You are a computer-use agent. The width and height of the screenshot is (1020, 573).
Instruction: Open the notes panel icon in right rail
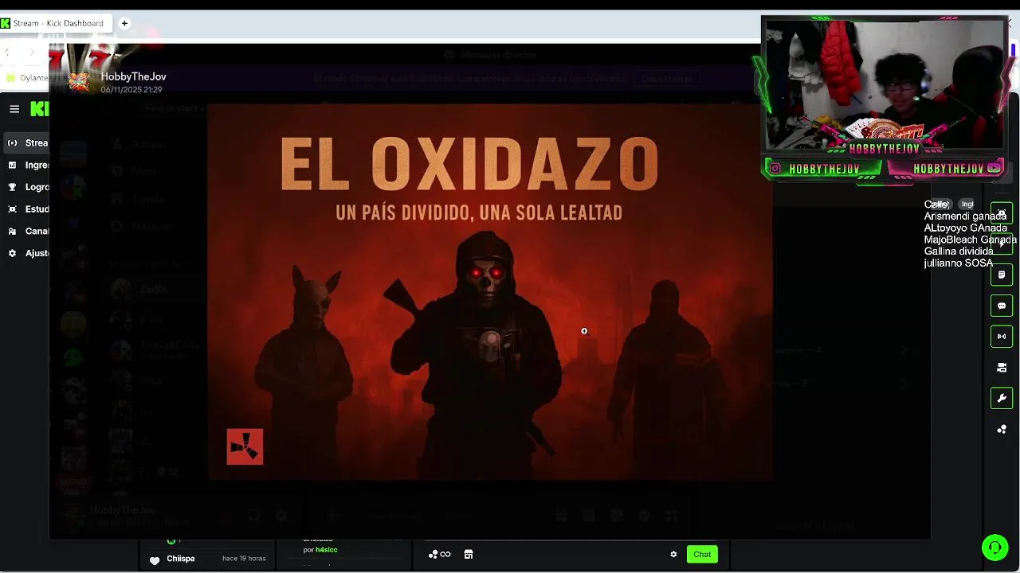click(1002, 275)
